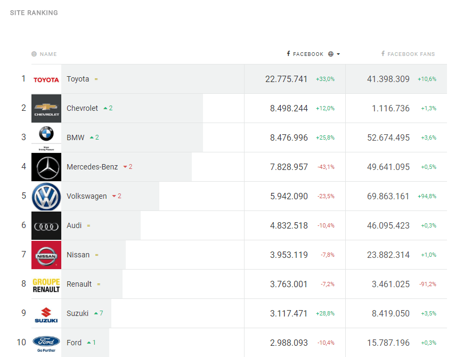Click the Chevrolet brand logo

pyautogui.click(x=46, y=108)
